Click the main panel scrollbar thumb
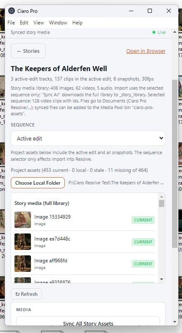This screenshot has height=333, width=182. tap(175, 164)
